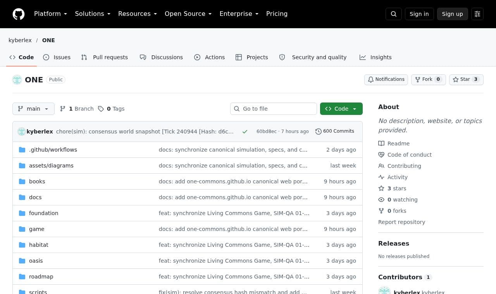The width and height of the screenshot is (496, 294).
Task: Click the kyberlex avatar beside the ONE title
Action: coord(17,80)
